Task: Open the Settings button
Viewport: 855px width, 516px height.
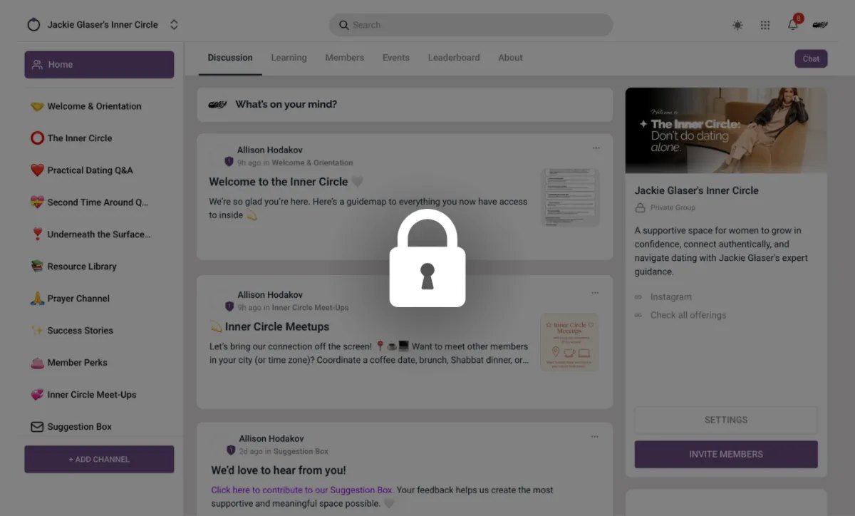Action: 726,420
